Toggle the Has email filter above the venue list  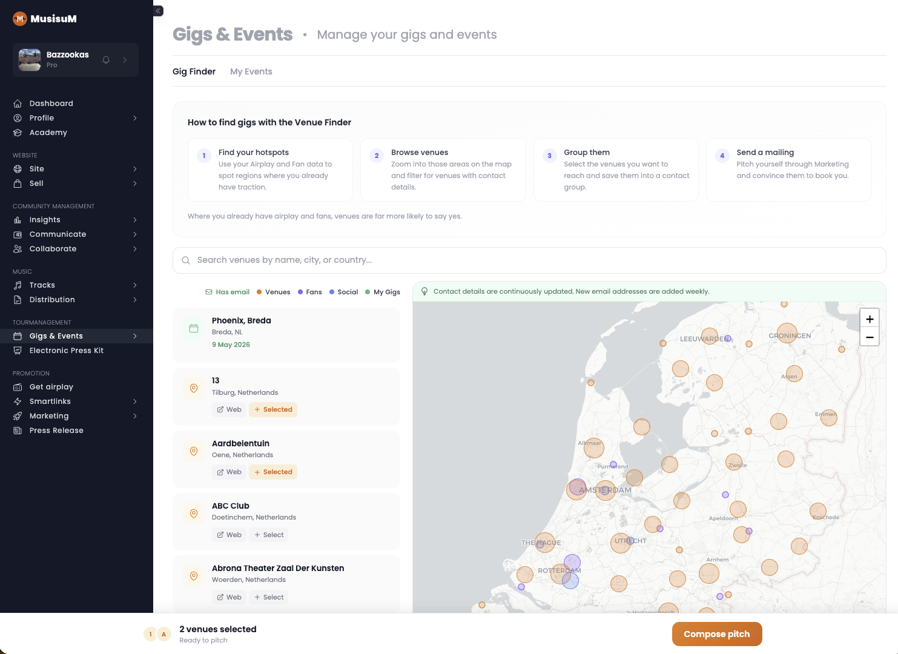tap(227, 291)
